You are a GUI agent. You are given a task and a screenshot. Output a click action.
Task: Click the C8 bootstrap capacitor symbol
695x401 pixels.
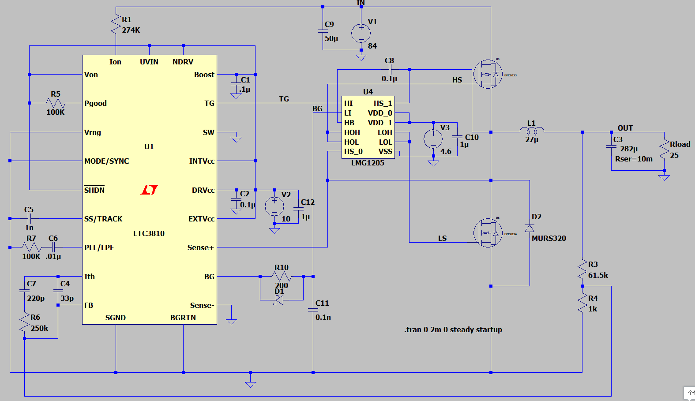(390, 69)
